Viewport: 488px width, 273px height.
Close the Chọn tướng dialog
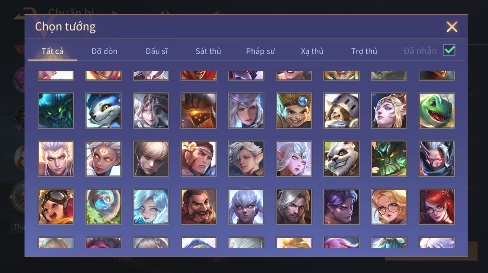452,27
